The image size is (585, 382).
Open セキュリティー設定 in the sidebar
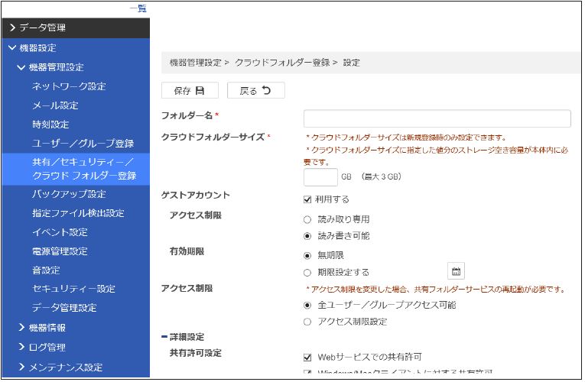pyautogui.click(x=73, y=289)
